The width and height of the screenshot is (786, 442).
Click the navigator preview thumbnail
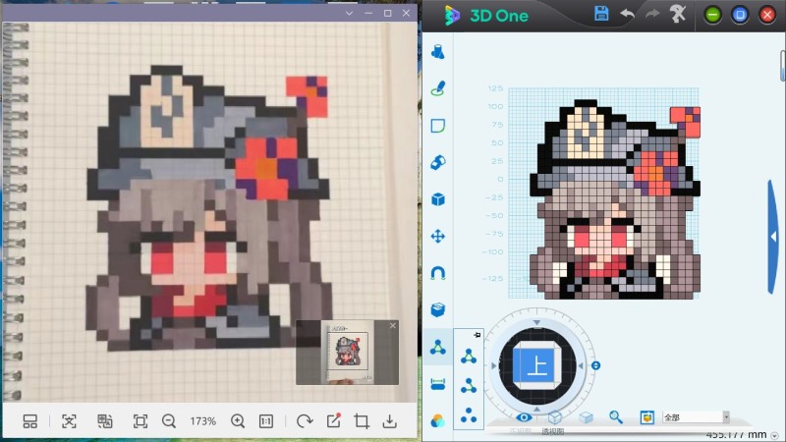(x=348, y=353)
